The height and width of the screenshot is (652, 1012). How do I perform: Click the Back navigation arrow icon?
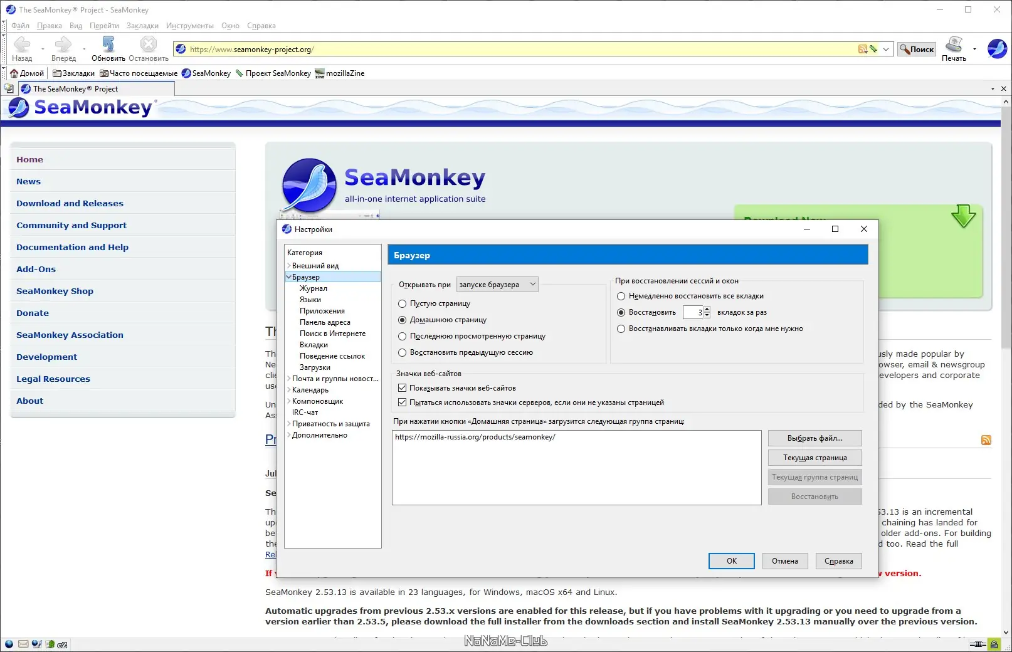22,44
